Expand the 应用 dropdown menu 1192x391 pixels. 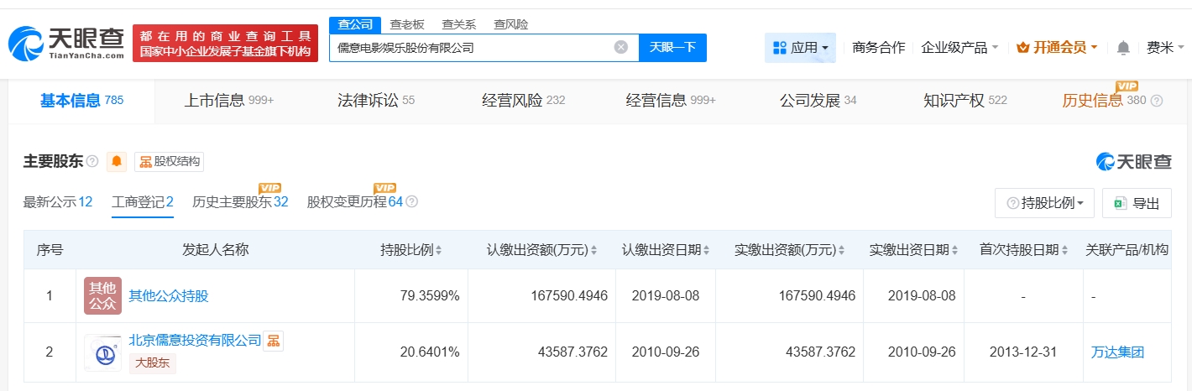800,48
